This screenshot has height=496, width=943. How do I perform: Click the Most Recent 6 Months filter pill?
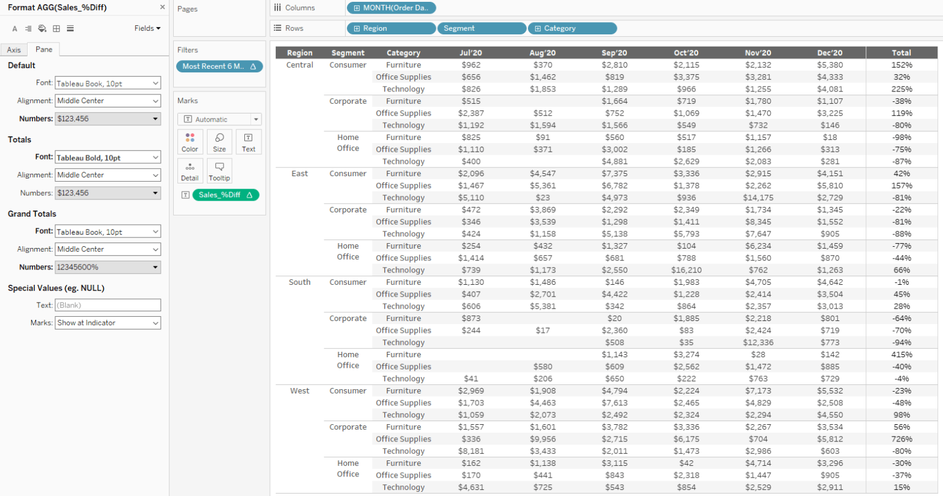[x=218, y=66]
